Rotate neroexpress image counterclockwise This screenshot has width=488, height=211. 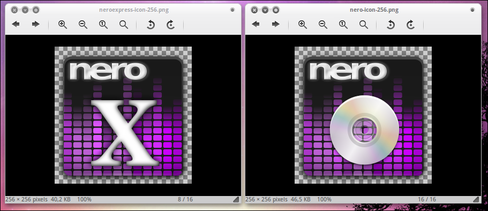[151, 25]
